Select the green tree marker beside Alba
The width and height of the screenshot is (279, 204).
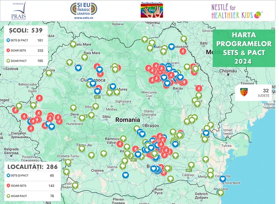96,106
